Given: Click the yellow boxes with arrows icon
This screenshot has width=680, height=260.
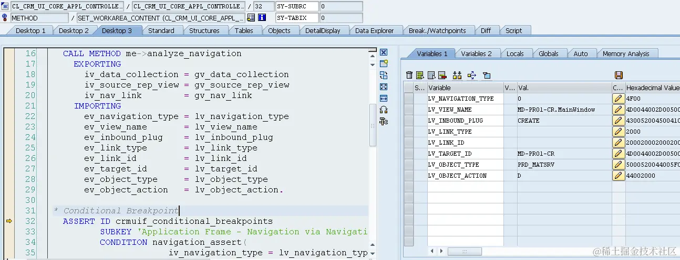Looking at the screenshot, I should click(457, 75).
